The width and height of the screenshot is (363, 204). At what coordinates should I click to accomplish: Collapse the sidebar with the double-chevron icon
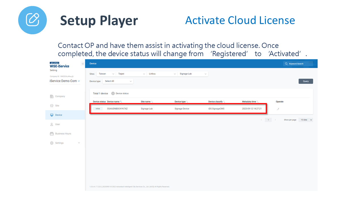click(83, 64)
